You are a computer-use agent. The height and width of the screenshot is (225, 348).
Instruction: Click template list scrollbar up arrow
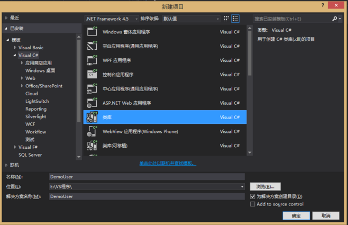tap(250, 28)
